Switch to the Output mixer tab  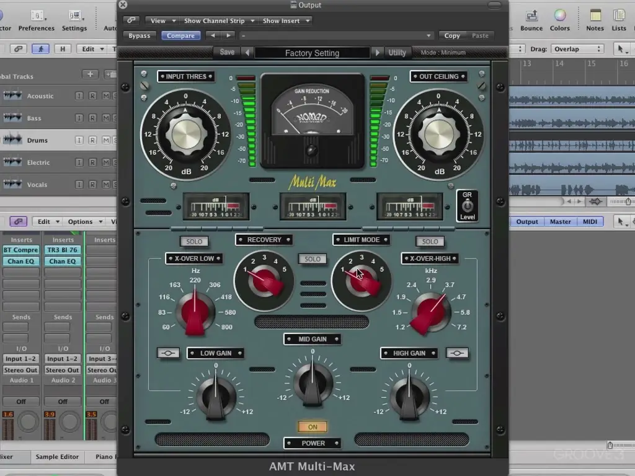[527, 221]
